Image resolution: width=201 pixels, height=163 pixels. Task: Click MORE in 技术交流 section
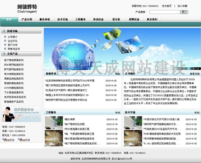pos(197,112)
